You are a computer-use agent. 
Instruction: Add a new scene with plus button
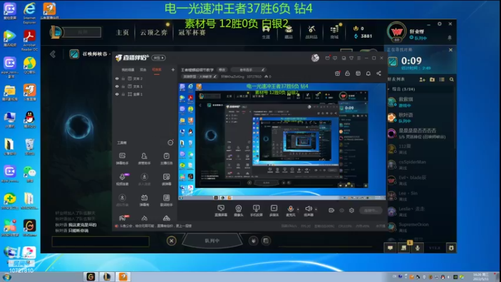[x=173, y=70]
